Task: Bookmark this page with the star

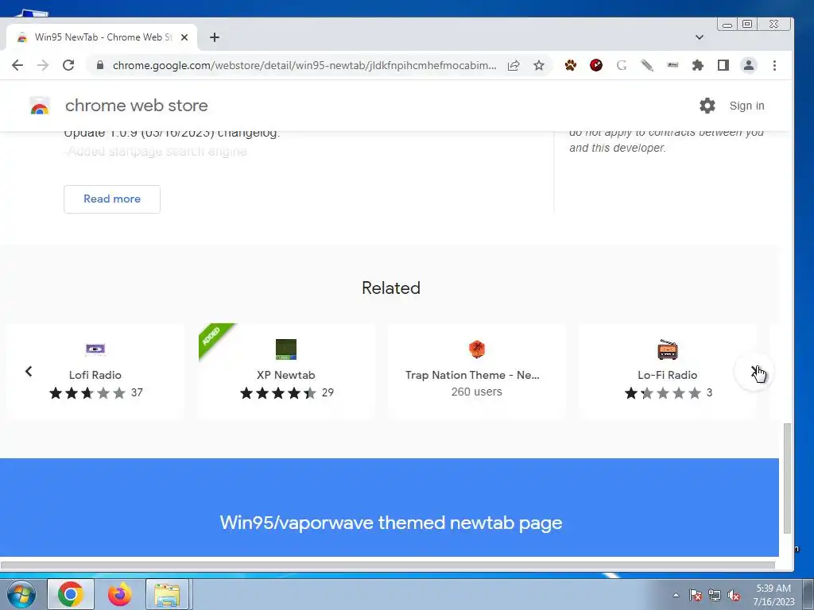Action: click(539, 65)
